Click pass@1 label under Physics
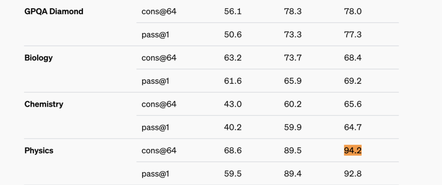Image resolution: width=442 pixels, height=185 pixels. (x=155, y=174)
